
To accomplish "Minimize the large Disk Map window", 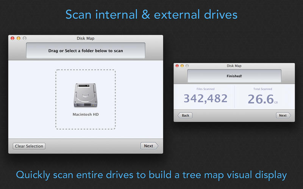I will point(19,38).
